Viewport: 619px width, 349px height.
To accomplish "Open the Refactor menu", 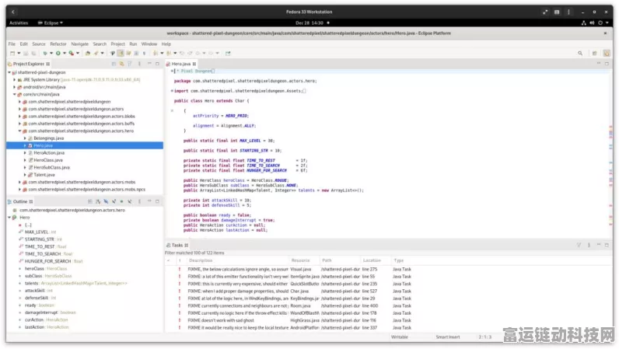I will coord(58,44).
